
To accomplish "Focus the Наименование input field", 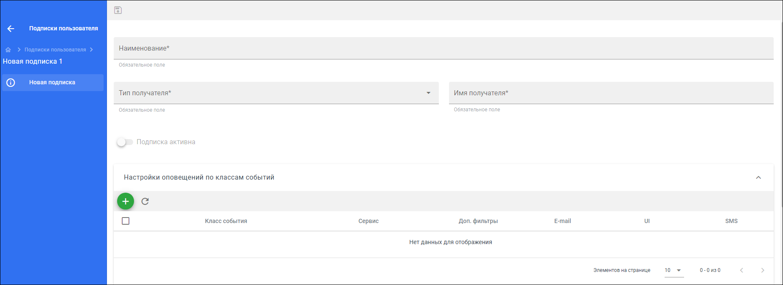I will (444, 48).
